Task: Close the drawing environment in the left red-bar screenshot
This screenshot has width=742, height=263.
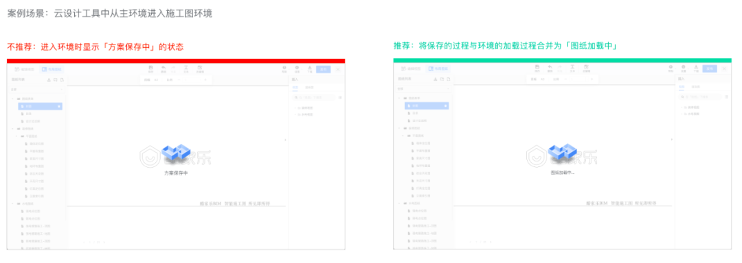Action: 338,68
